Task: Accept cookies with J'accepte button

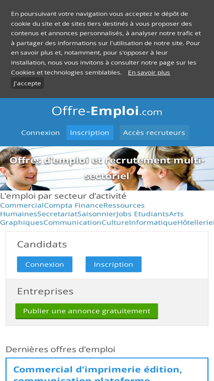Action: pos(27,83)
